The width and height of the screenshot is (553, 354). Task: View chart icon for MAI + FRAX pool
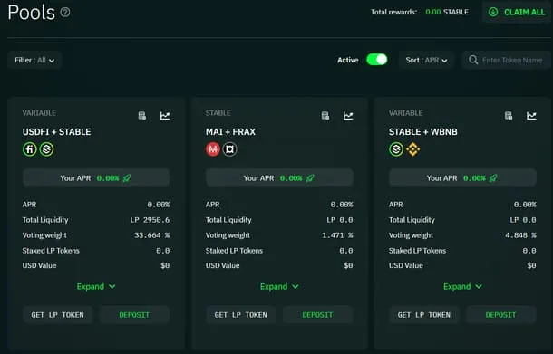pos(348,116)
